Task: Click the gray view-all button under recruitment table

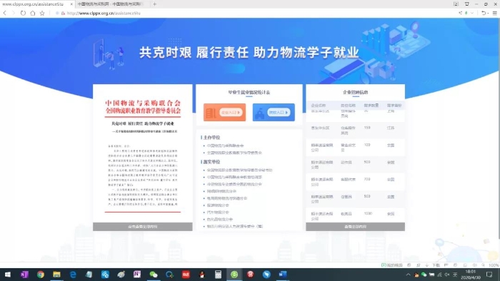Action: click(355, 227)
